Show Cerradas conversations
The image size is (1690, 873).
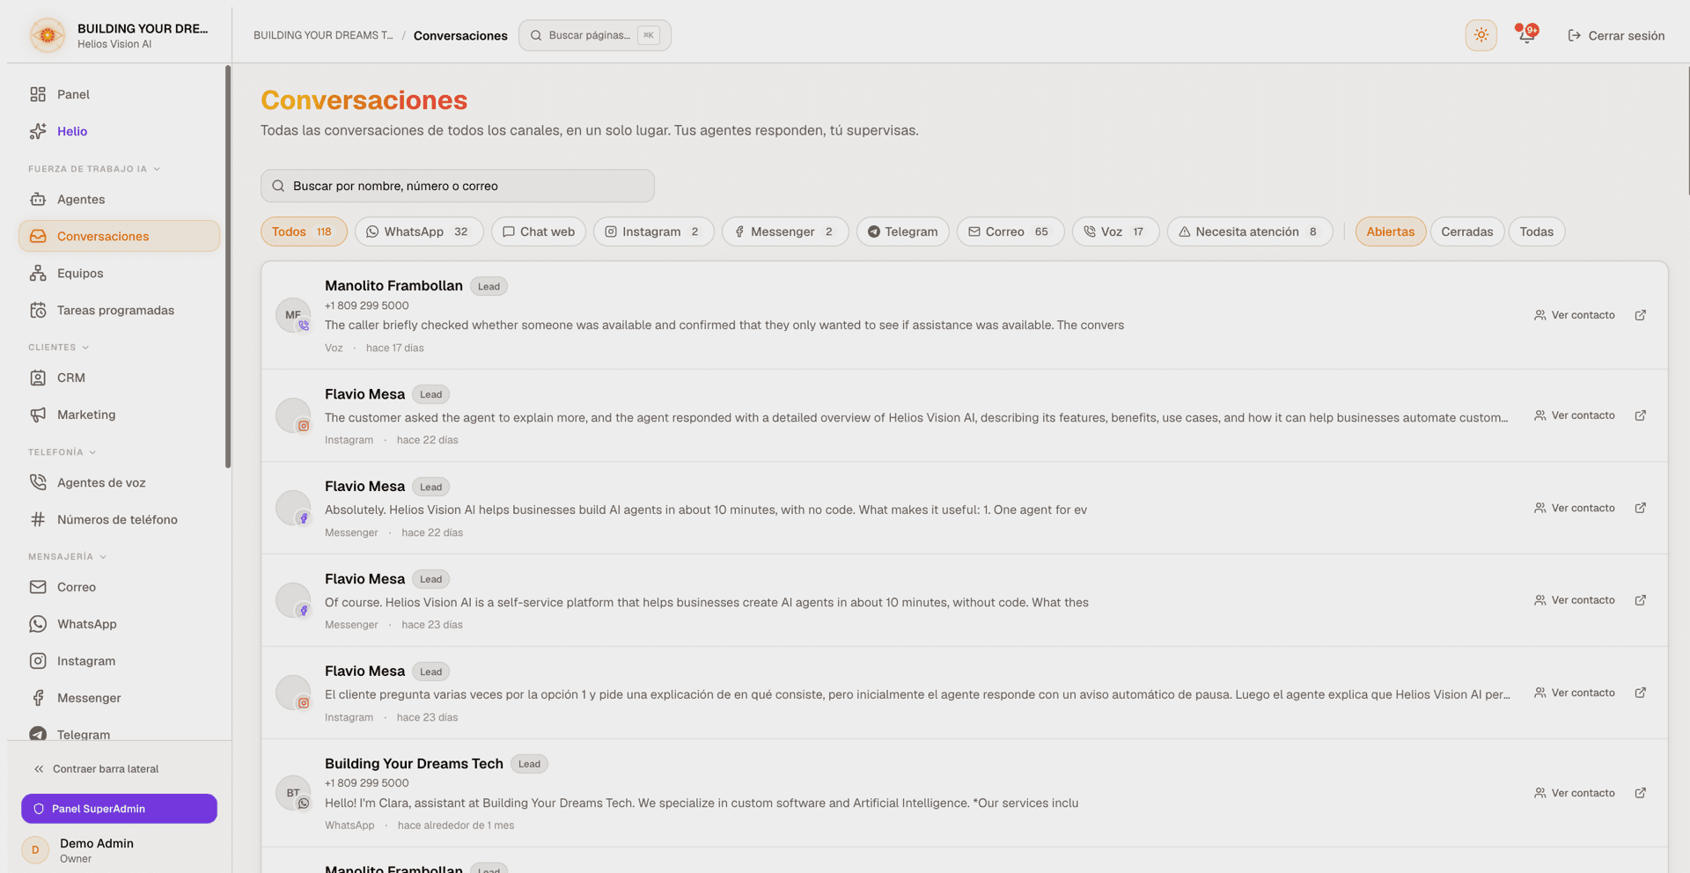[x=1467, y=231]
